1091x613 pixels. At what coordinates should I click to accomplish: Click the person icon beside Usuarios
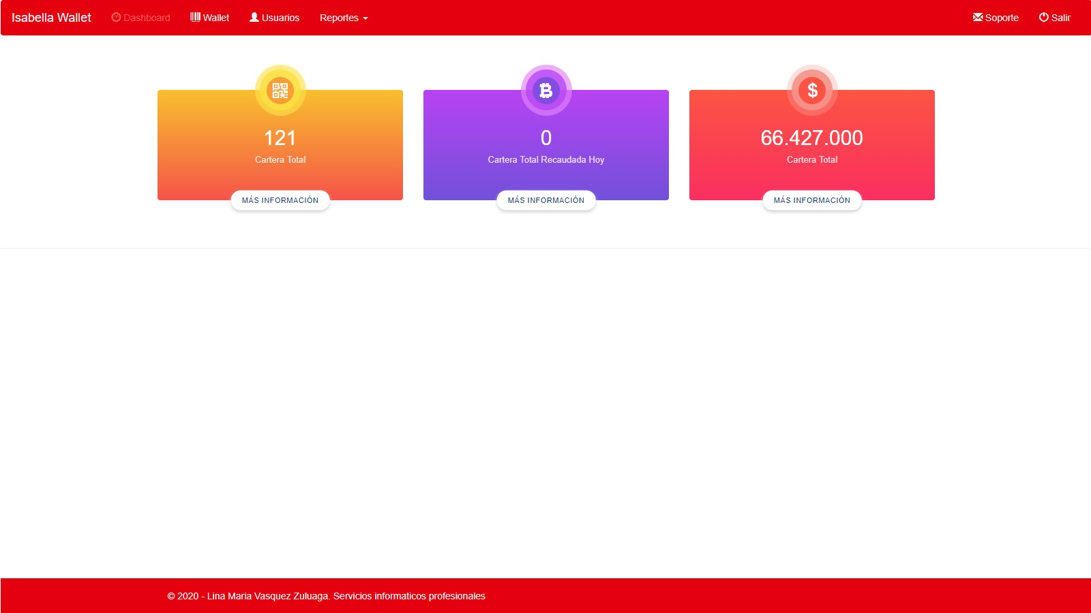pyautogui.click(x=254, y=17)
